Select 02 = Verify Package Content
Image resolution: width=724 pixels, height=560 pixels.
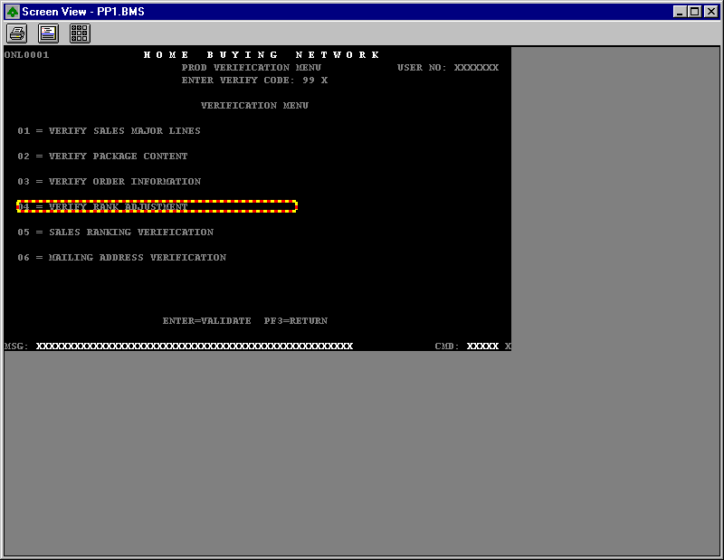(102, 157)
